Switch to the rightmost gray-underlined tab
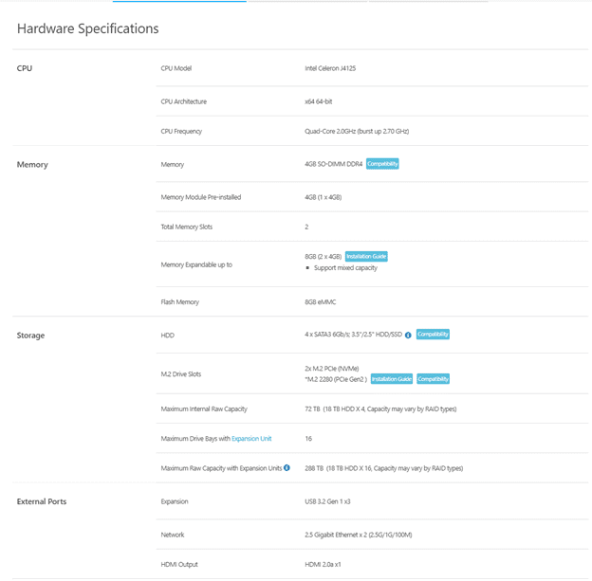Image resolution: width=592 pixels, height=581 pixels. (428, 1)
